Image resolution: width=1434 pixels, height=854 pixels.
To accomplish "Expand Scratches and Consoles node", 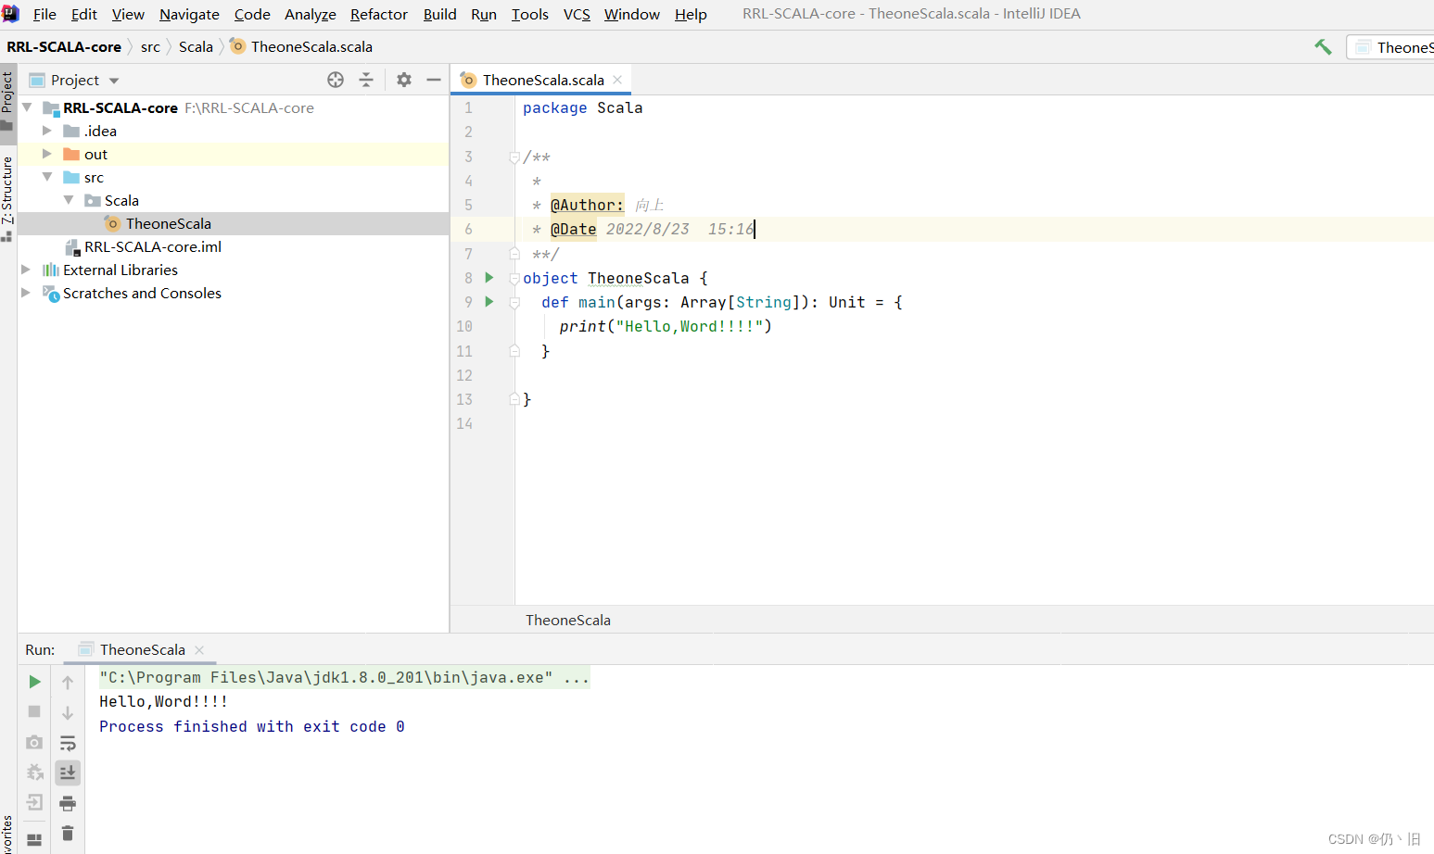I will point(26,293).
